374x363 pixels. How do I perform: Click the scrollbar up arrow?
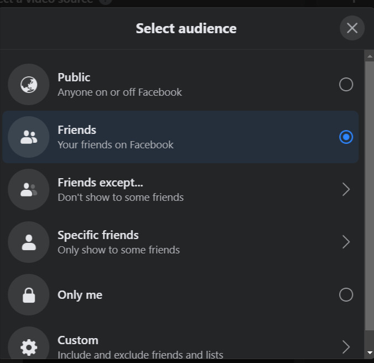[x=370, y=56]
